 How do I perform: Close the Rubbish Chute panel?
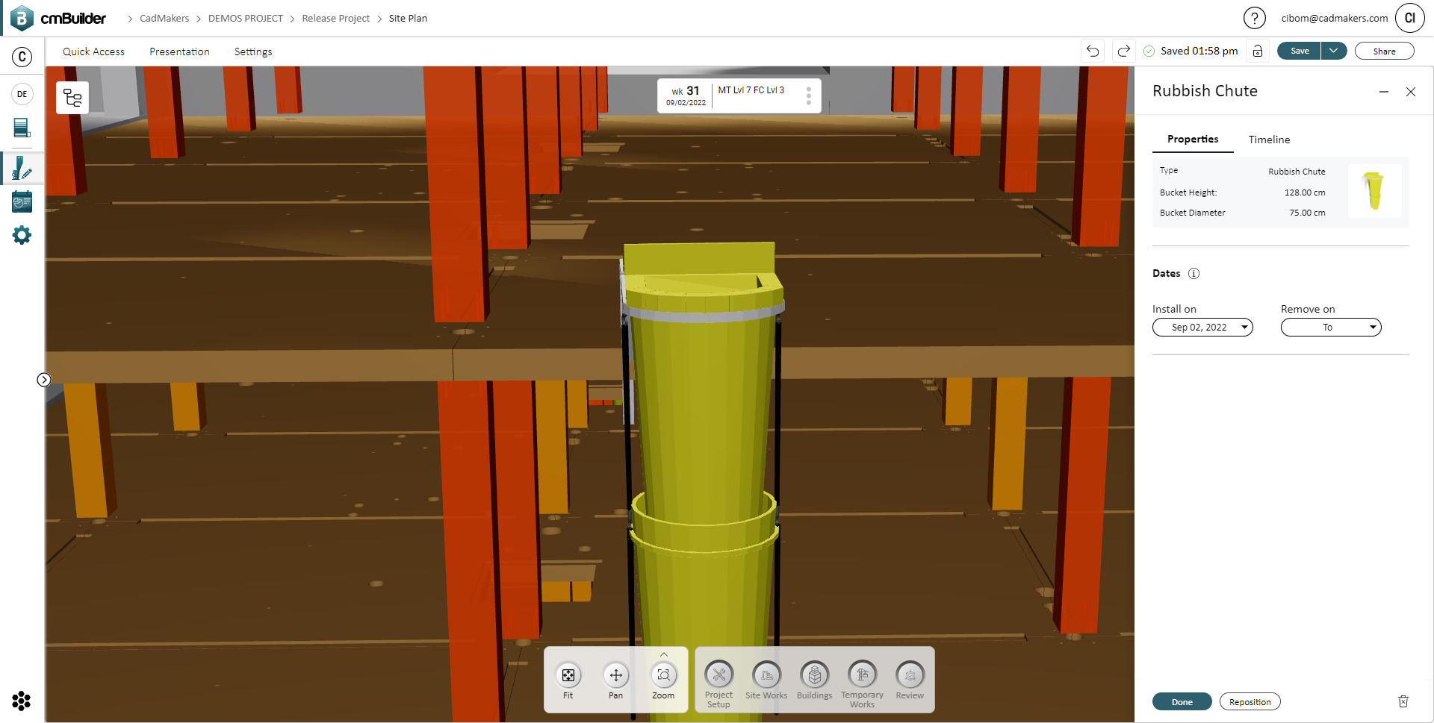[x=1411, y=92]
